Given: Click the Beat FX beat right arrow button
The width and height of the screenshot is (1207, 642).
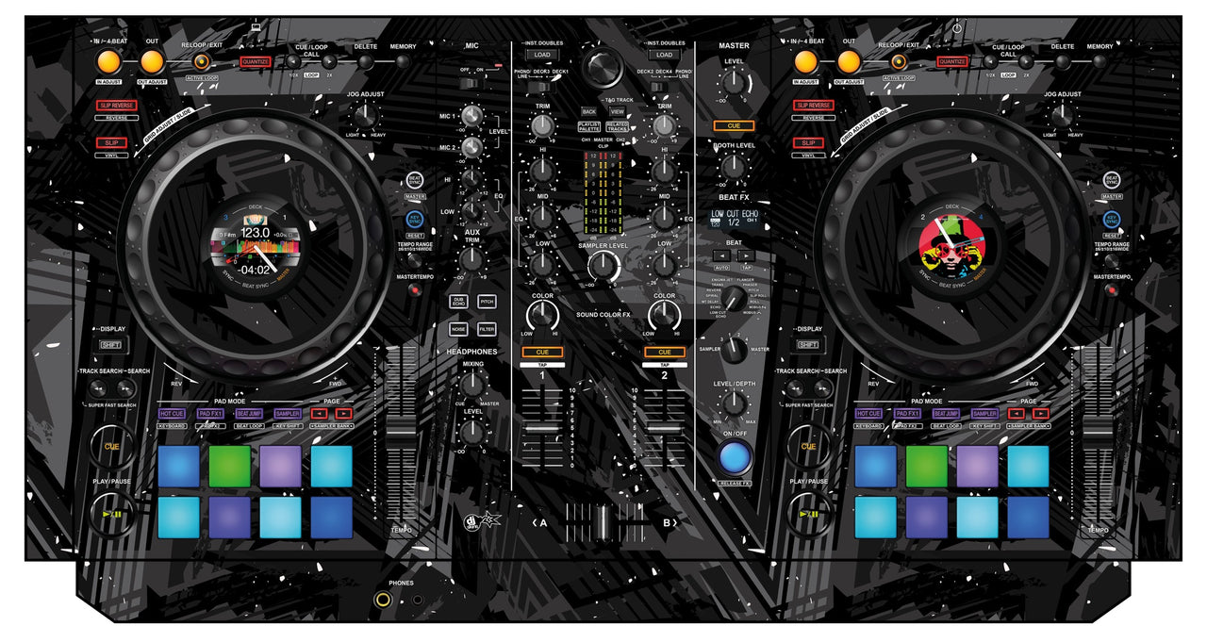Looking at the screenshot, I should pos(745,255).
